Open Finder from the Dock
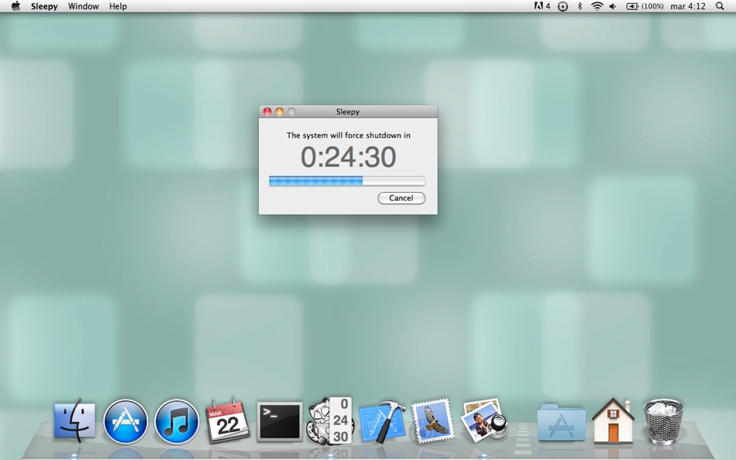Viewport: 736px width, 460px height. point(74,421)
